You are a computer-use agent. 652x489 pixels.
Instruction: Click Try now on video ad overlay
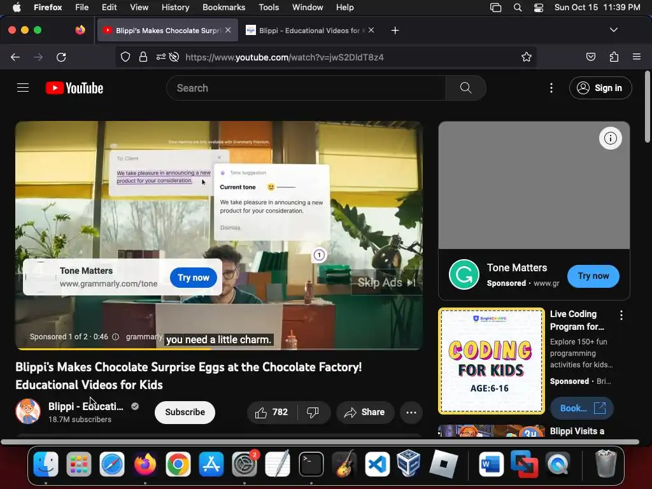click(194, 278)
